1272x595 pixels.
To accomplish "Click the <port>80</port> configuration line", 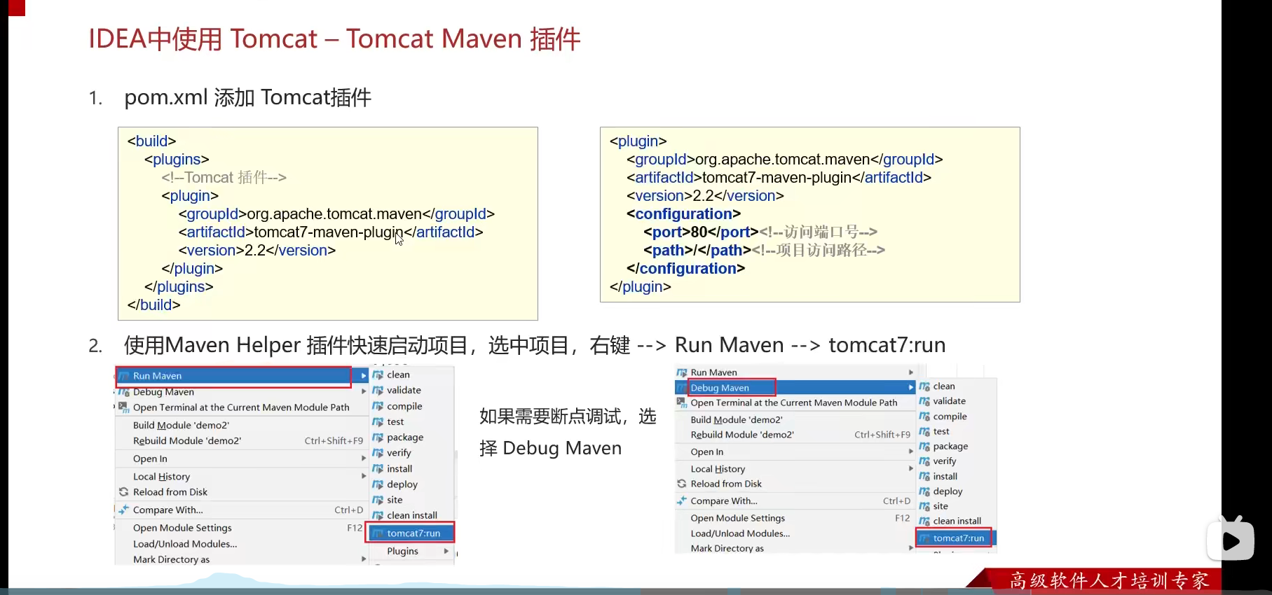I will pos(760,232).
